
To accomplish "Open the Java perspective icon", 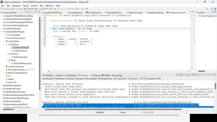I will click(215, 9).
